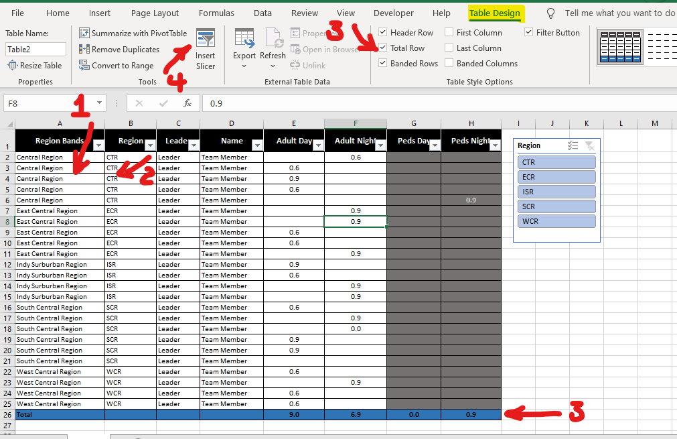Clear filter on Region slicer
This screenshot has width=677, height=439.
tap(589, 145)
